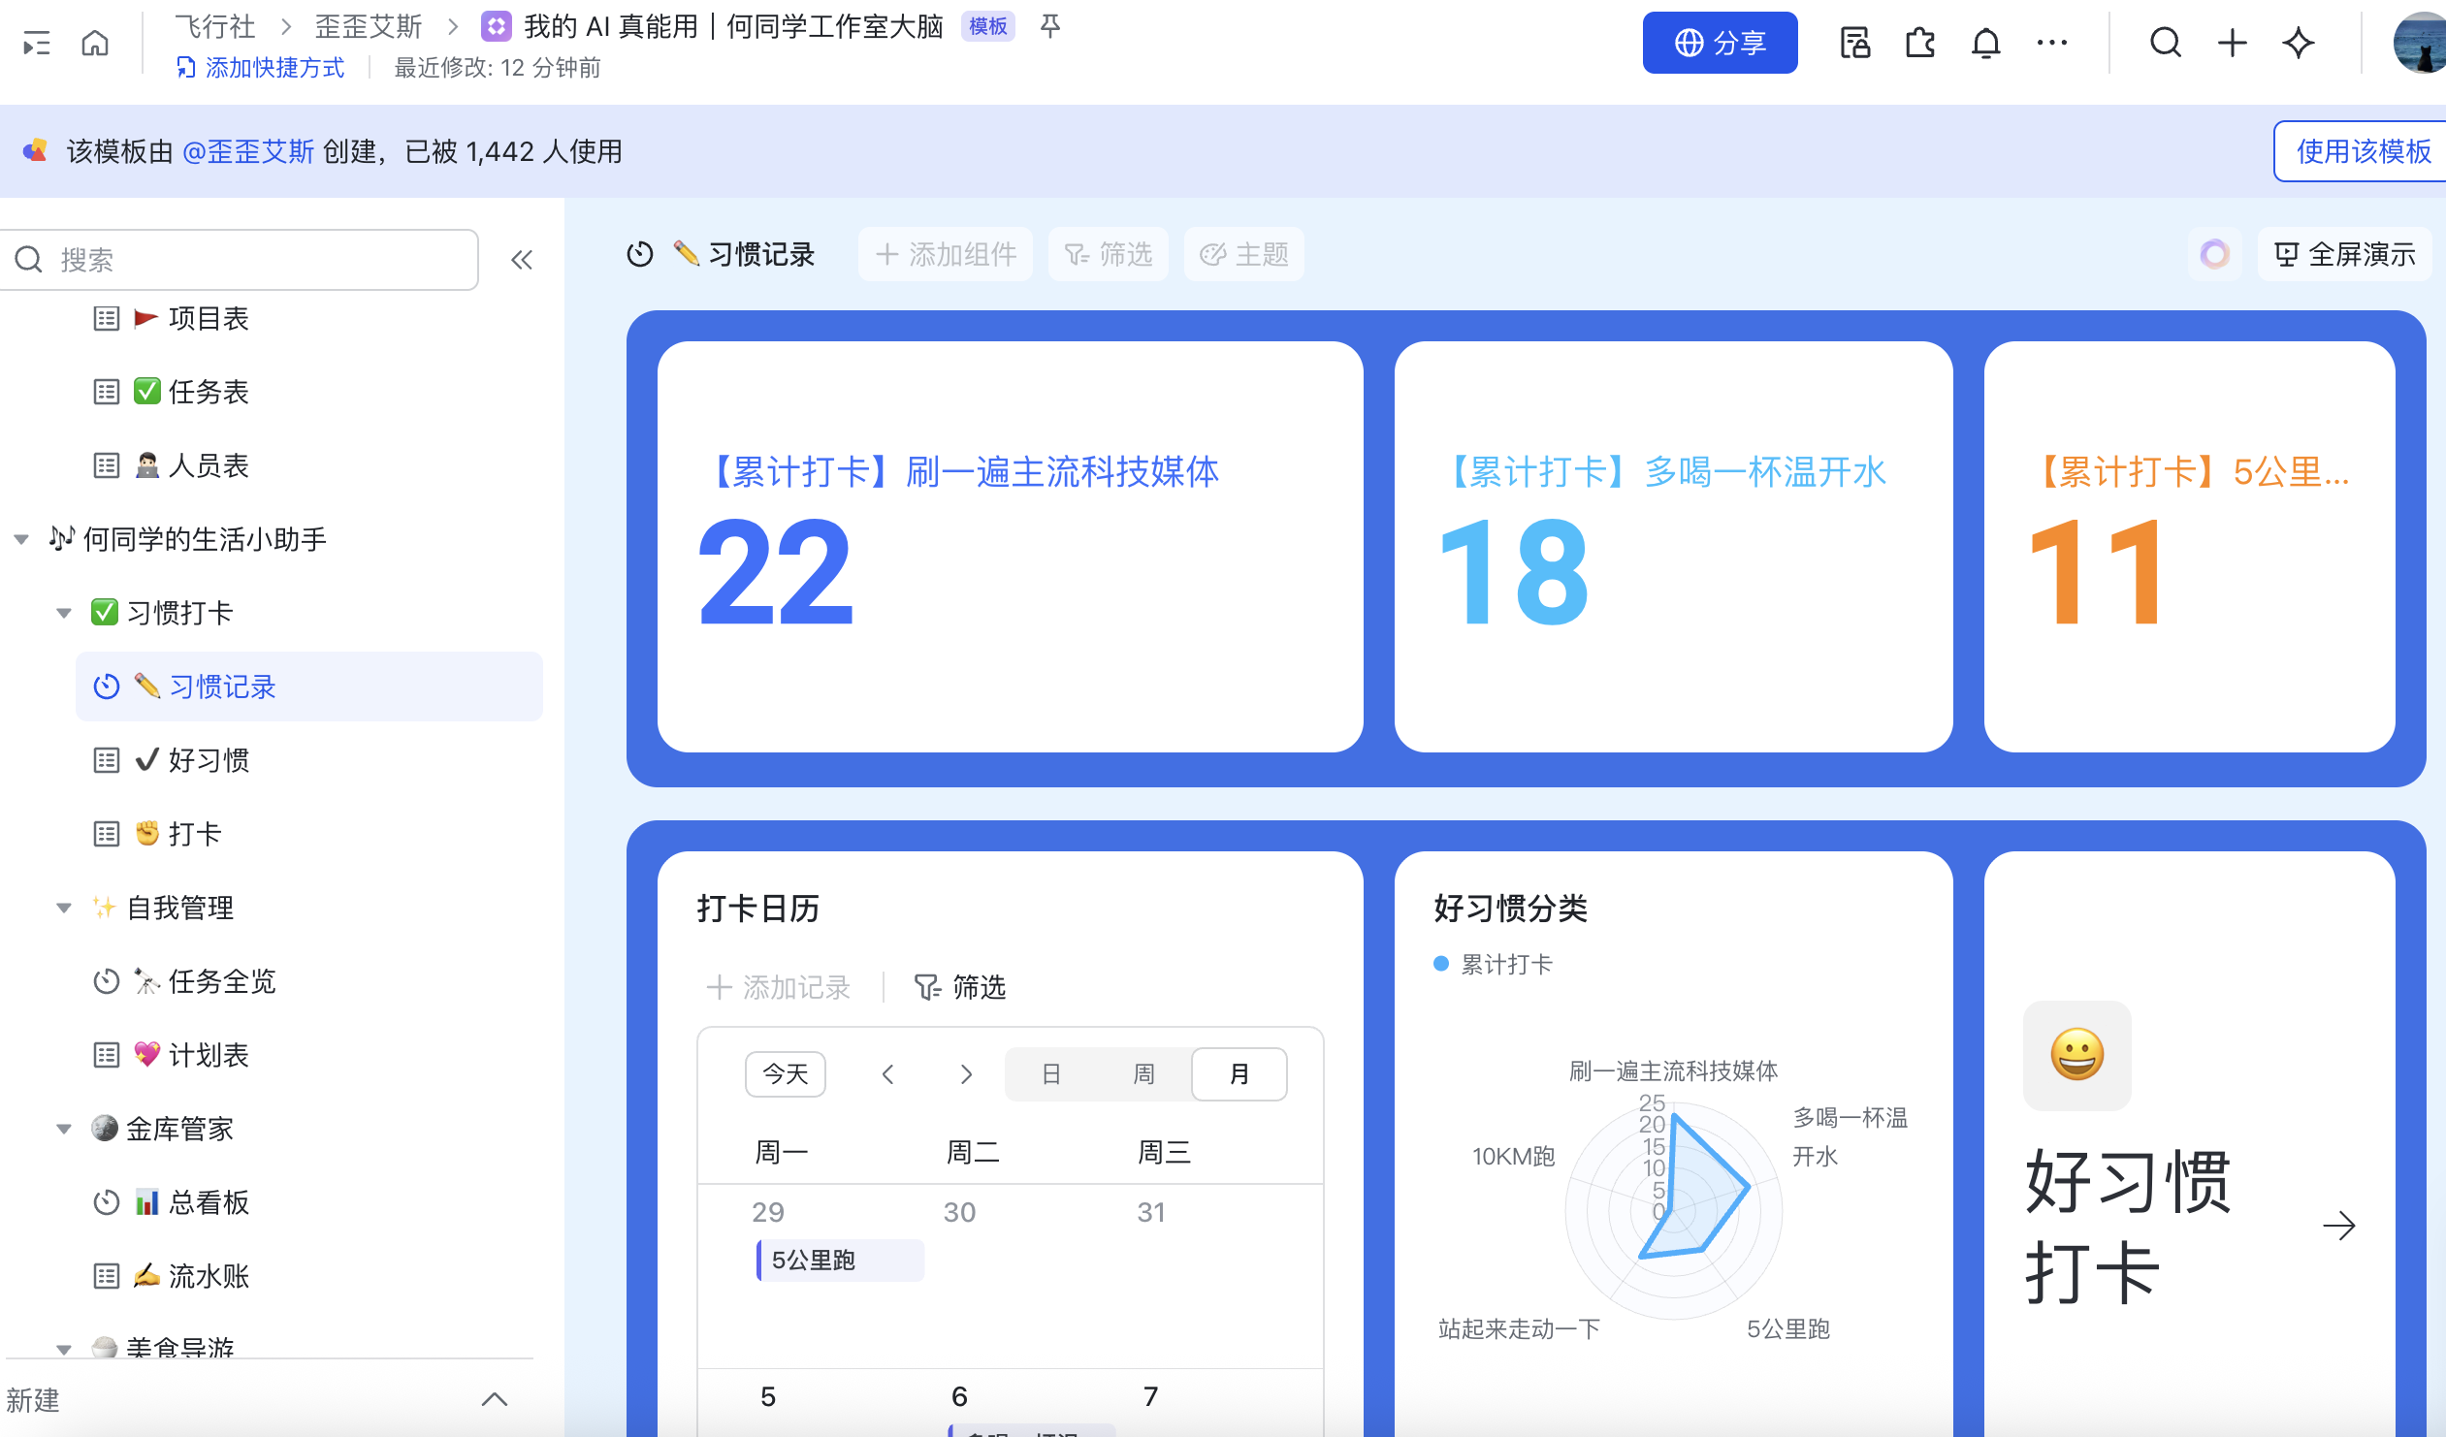Click the blue 分享 button
The height and width of the screenshot is (1437, 2446).
tap(1719, 43)
